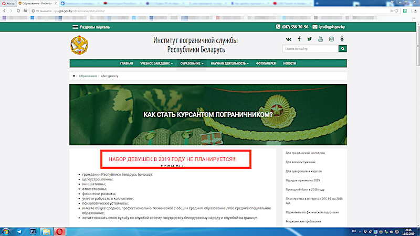
Task: Open Для военнослужащих sidebar link
Action: pos(300,162)
